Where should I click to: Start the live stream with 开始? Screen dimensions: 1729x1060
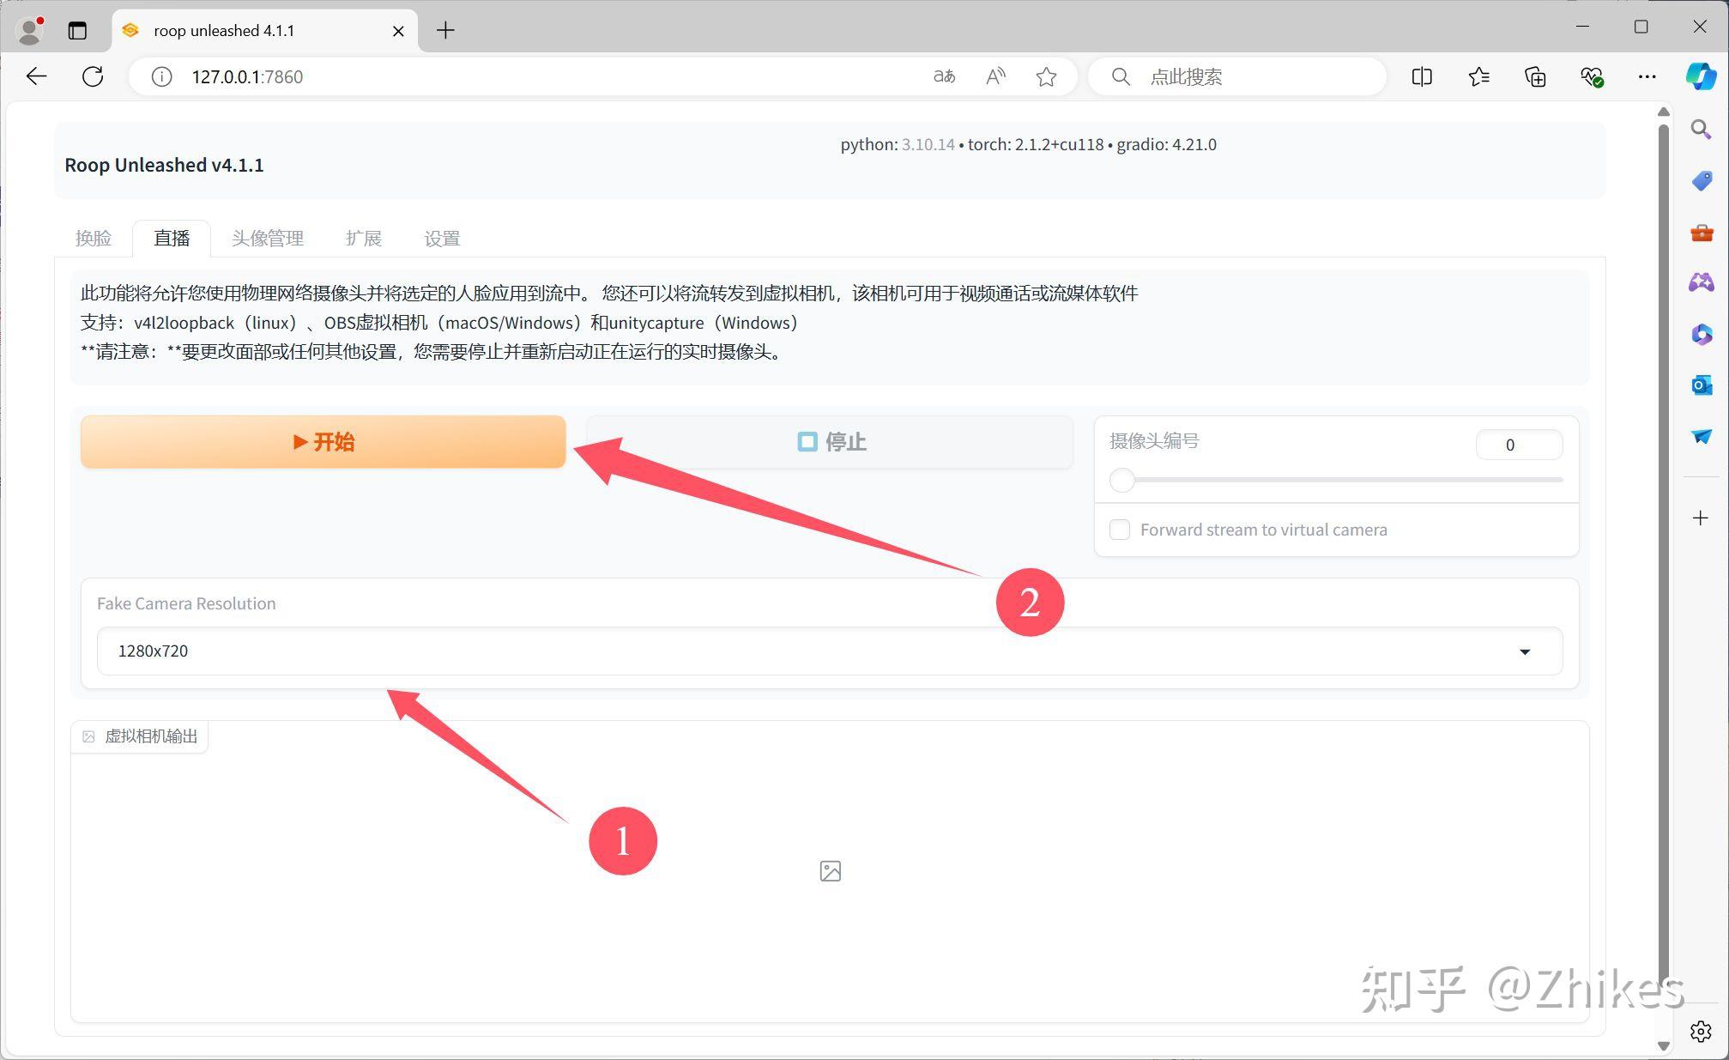point(323,442)
